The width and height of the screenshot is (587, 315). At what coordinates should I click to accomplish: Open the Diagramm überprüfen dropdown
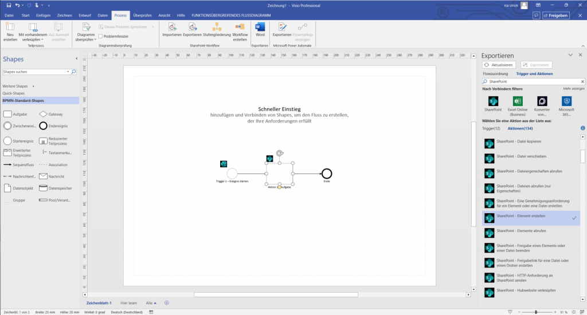click(x=86, y=39)
